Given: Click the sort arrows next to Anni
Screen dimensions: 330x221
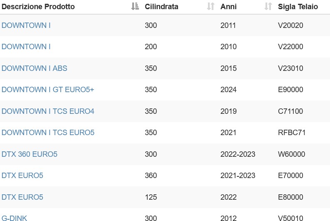Looking at the screenshot, I should tap(268, 6).
